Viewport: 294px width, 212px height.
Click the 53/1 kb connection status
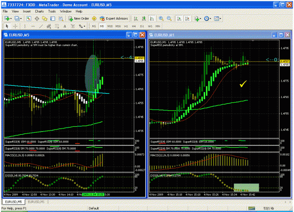[x=269, y=208]
